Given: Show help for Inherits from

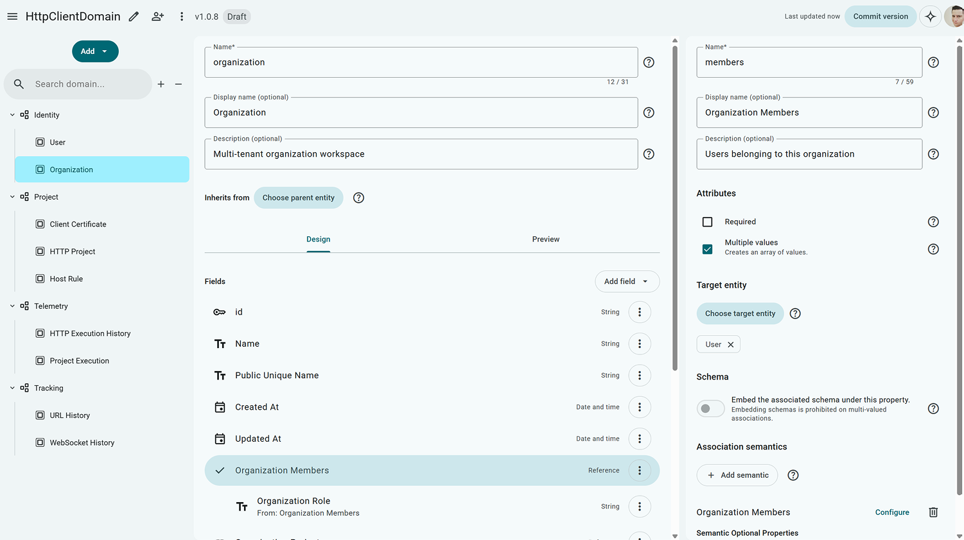Looking at the screenshot, I should point(359,198).
